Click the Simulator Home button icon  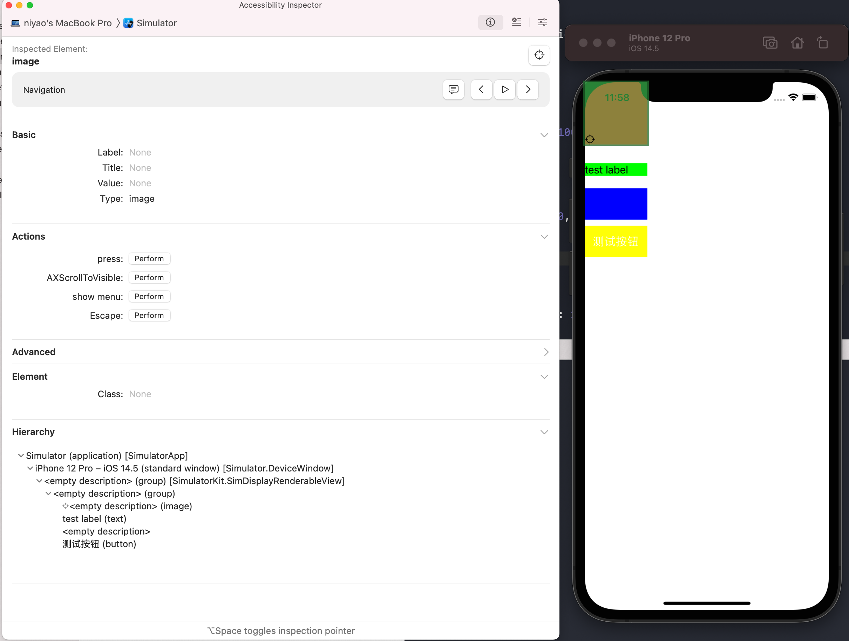797,43
